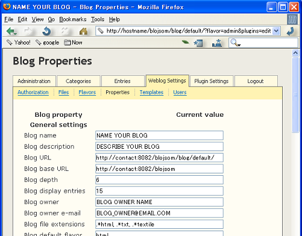Open the View menu
The height and width of the screenshot is (236, 302).
point(37,19)
